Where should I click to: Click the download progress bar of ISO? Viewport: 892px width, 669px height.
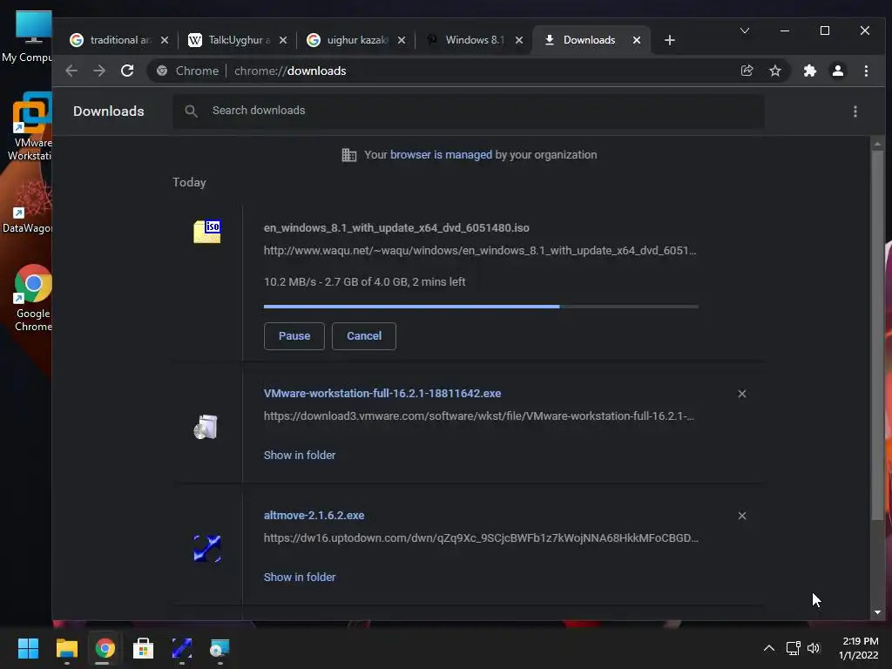tap(481, 307)
